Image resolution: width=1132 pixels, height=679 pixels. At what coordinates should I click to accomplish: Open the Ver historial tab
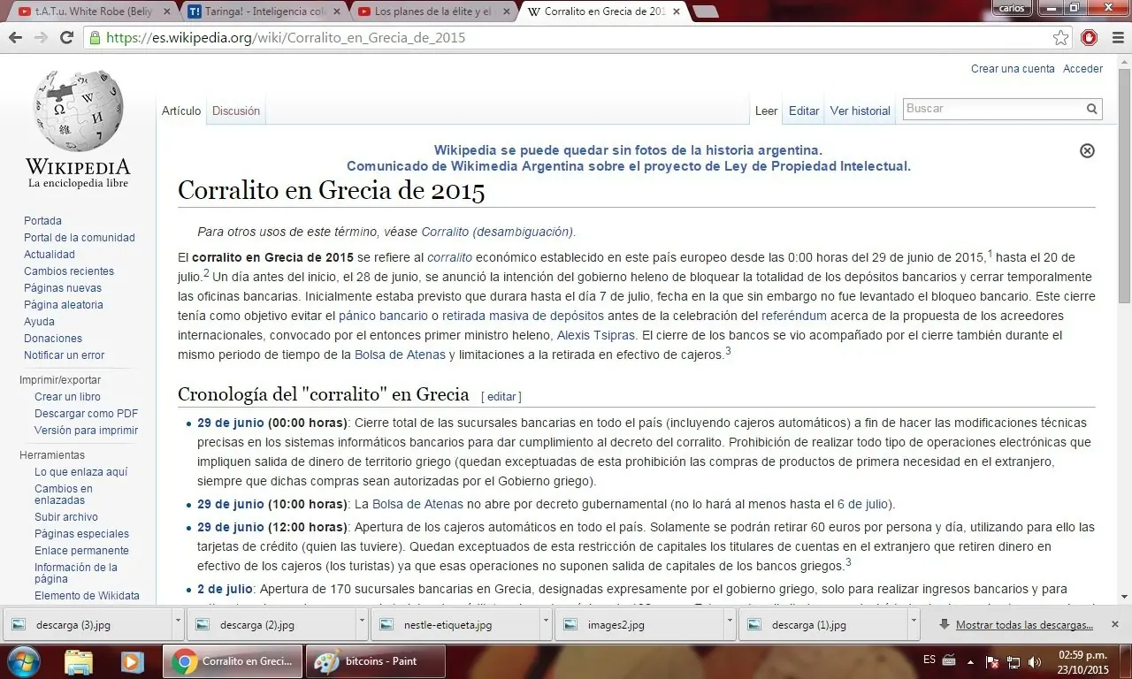click(x=860, y=111)
